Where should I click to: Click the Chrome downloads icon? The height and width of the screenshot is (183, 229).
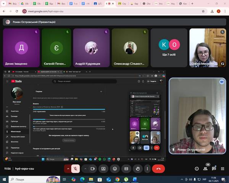click(213, 11)
